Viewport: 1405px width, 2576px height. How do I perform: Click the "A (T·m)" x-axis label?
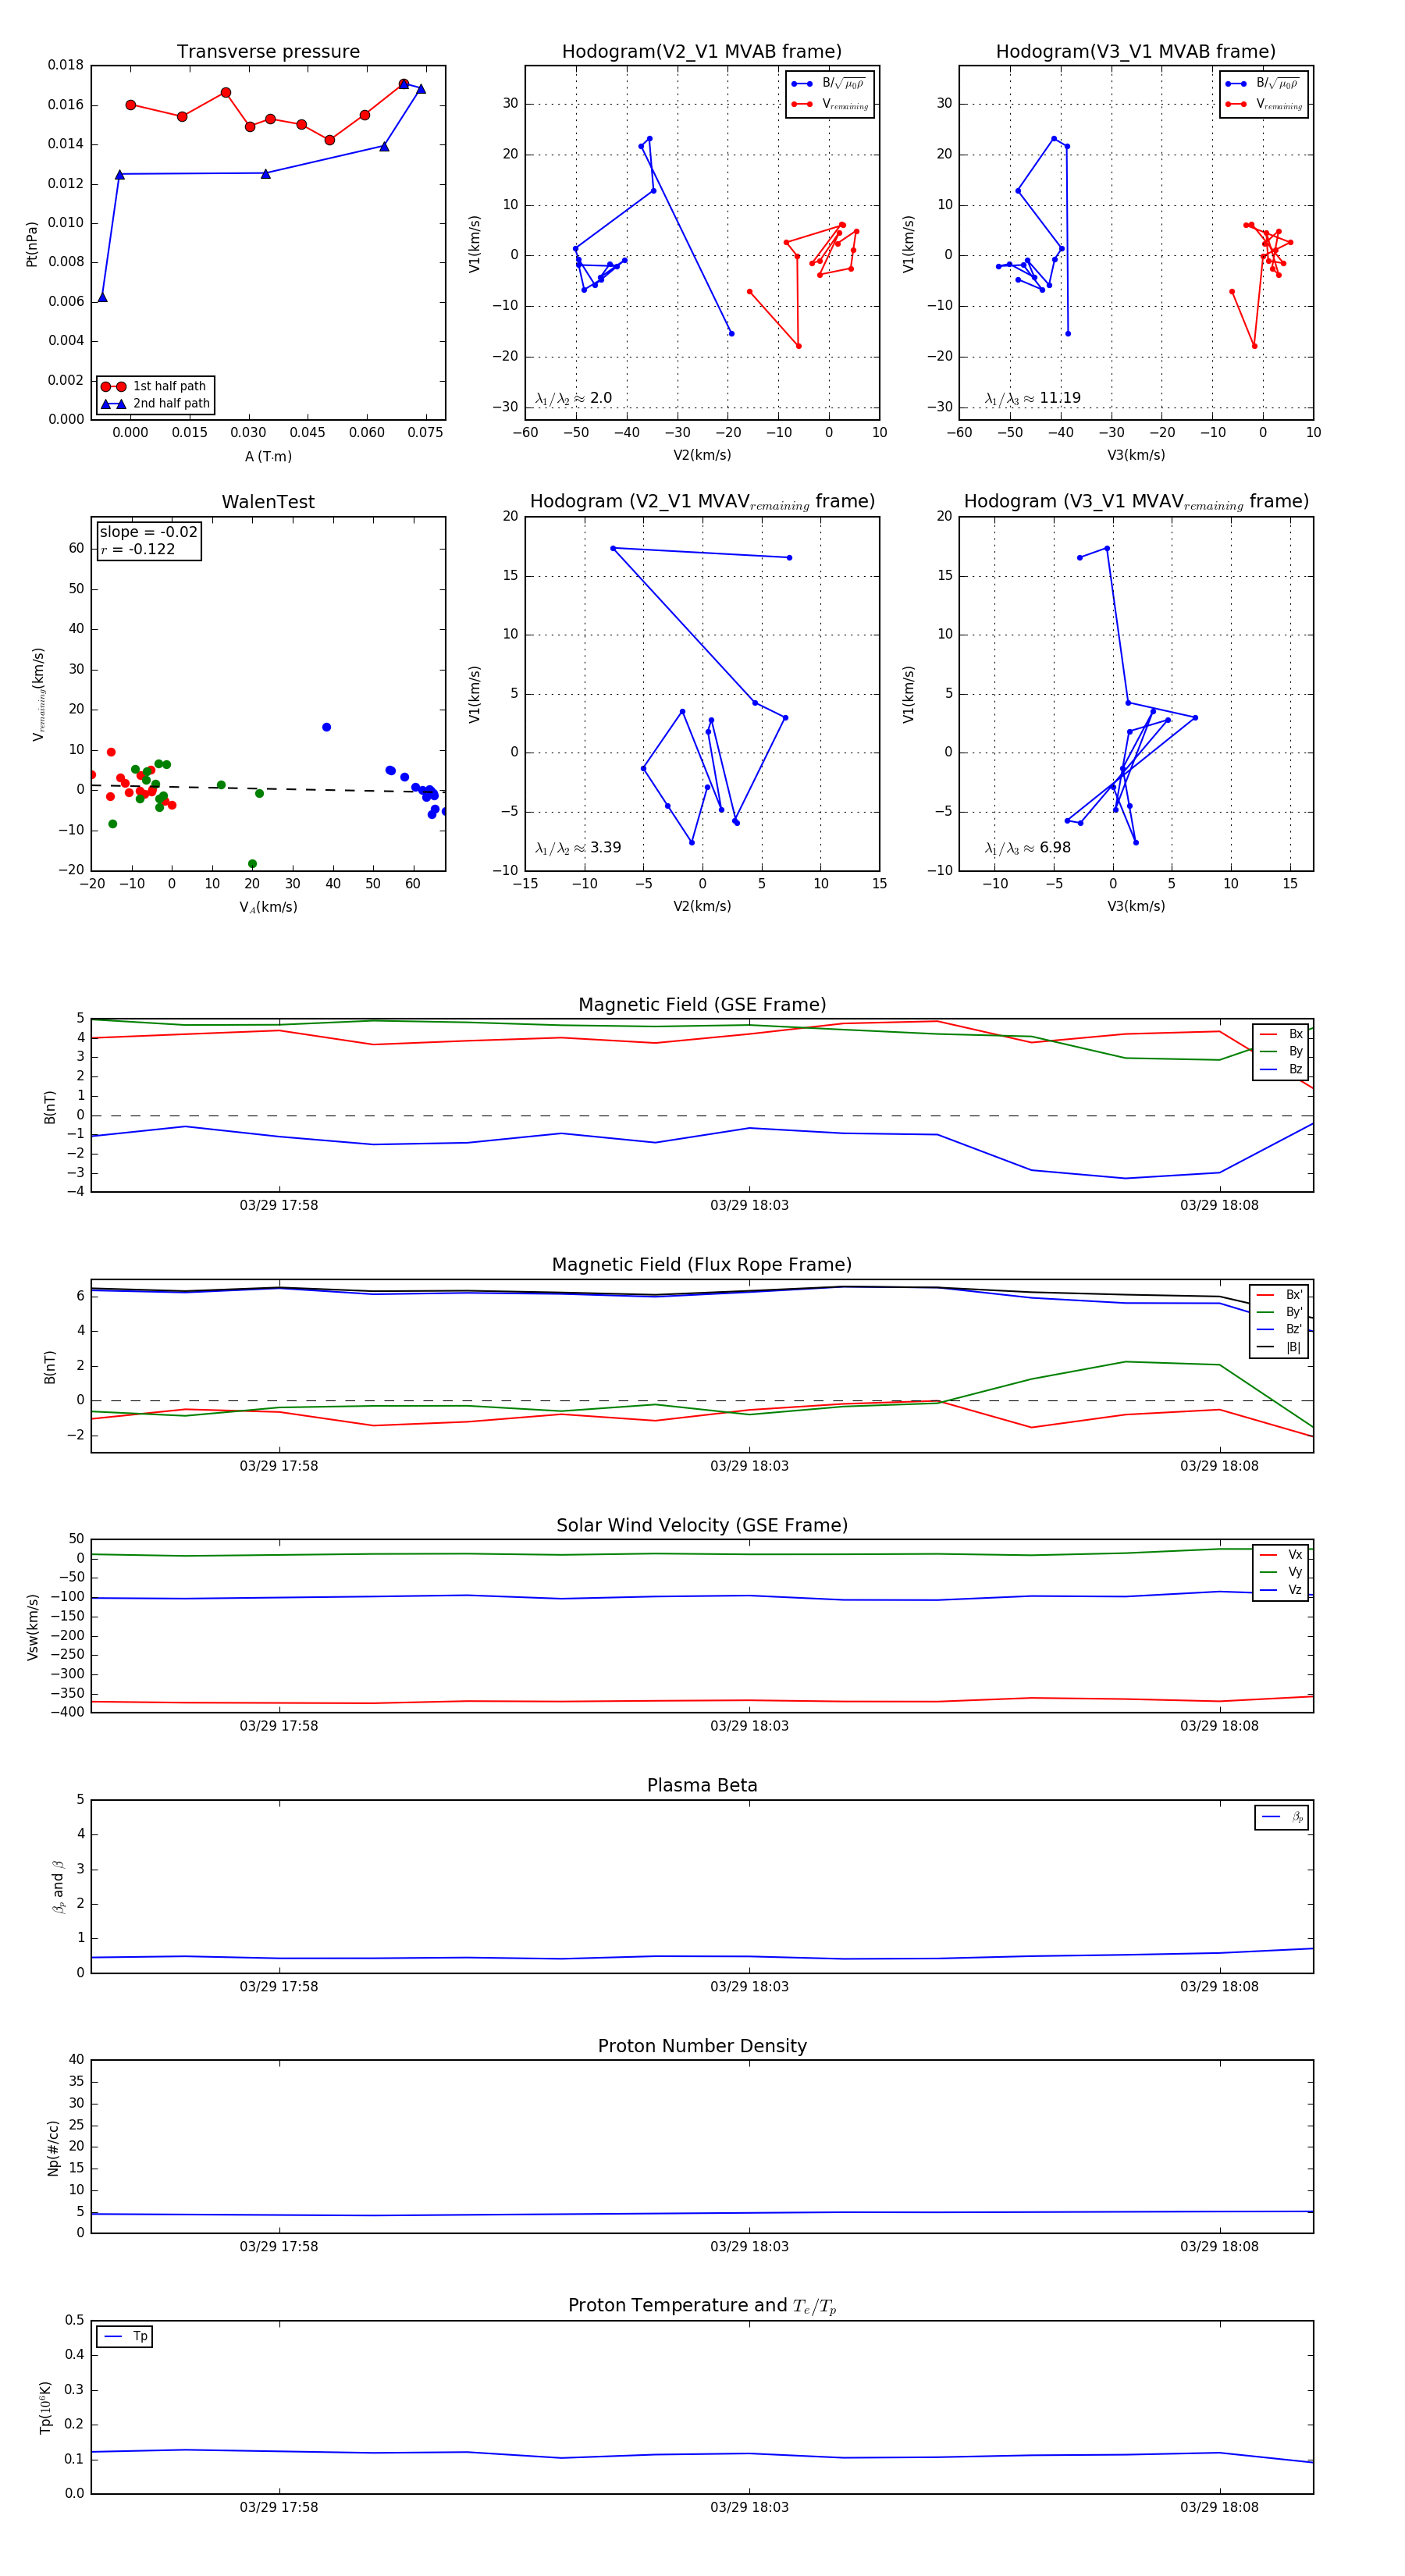pos(268,456)
